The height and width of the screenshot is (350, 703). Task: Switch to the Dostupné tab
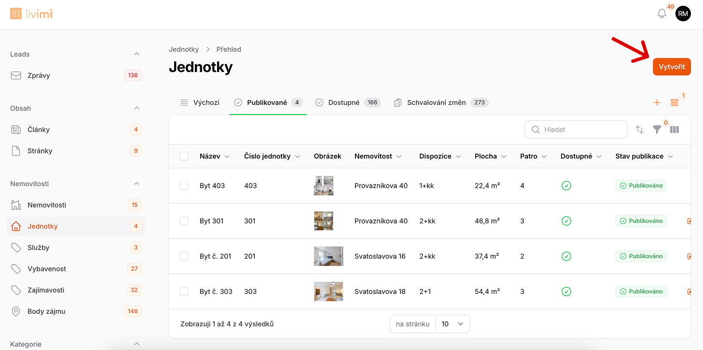pyautogui.click(x=348, y=102)
